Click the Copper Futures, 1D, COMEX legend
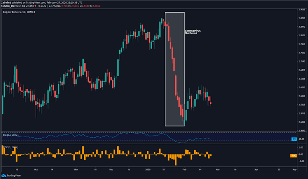 (19, 12)
